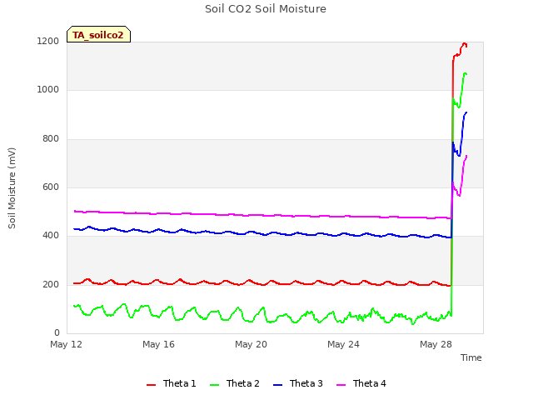Click the Time axis title
Image resolution: width=533 pixels, height=400 pixels.
(471, 357)
